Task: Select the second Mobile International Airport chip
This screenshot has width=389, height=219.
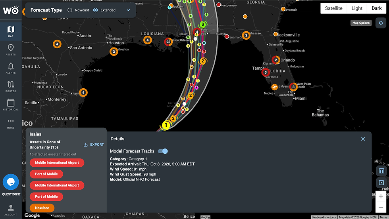Action: (x=57, y=185)
